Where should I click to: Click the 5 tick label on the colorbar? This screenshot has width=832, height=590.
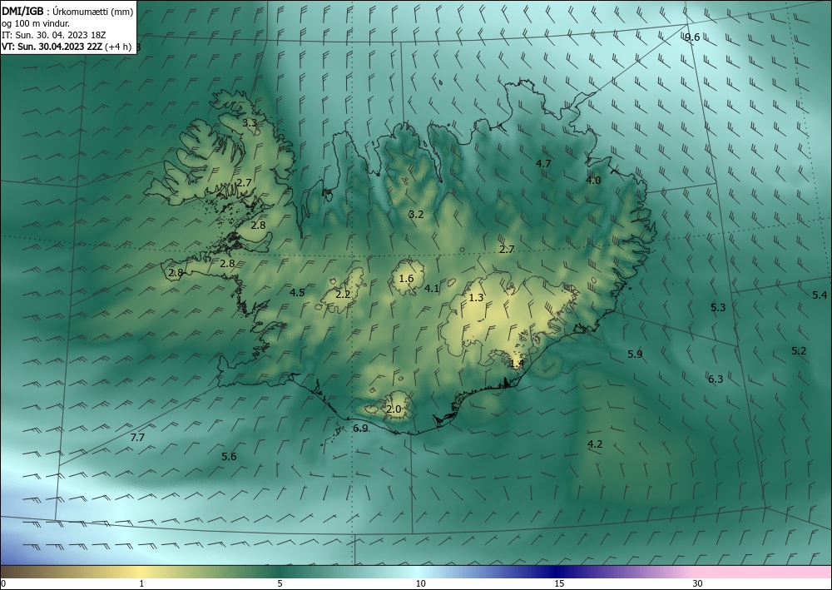tap(280, 583)
